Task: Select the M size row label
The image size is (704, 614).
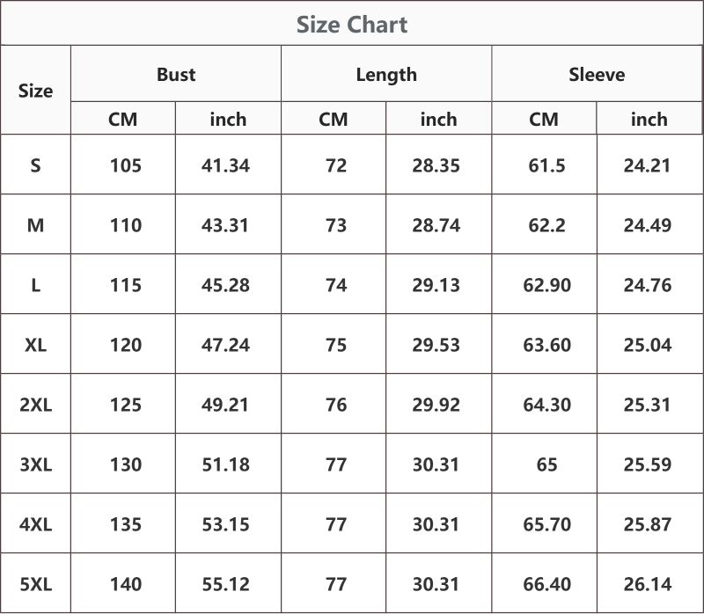Action: pos(35,225)
